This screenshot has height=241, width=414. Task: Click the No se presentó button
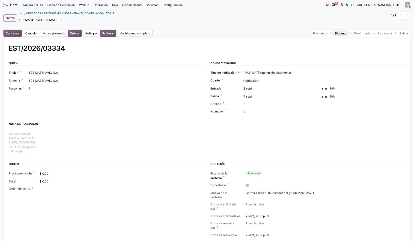tap(54, 33)
